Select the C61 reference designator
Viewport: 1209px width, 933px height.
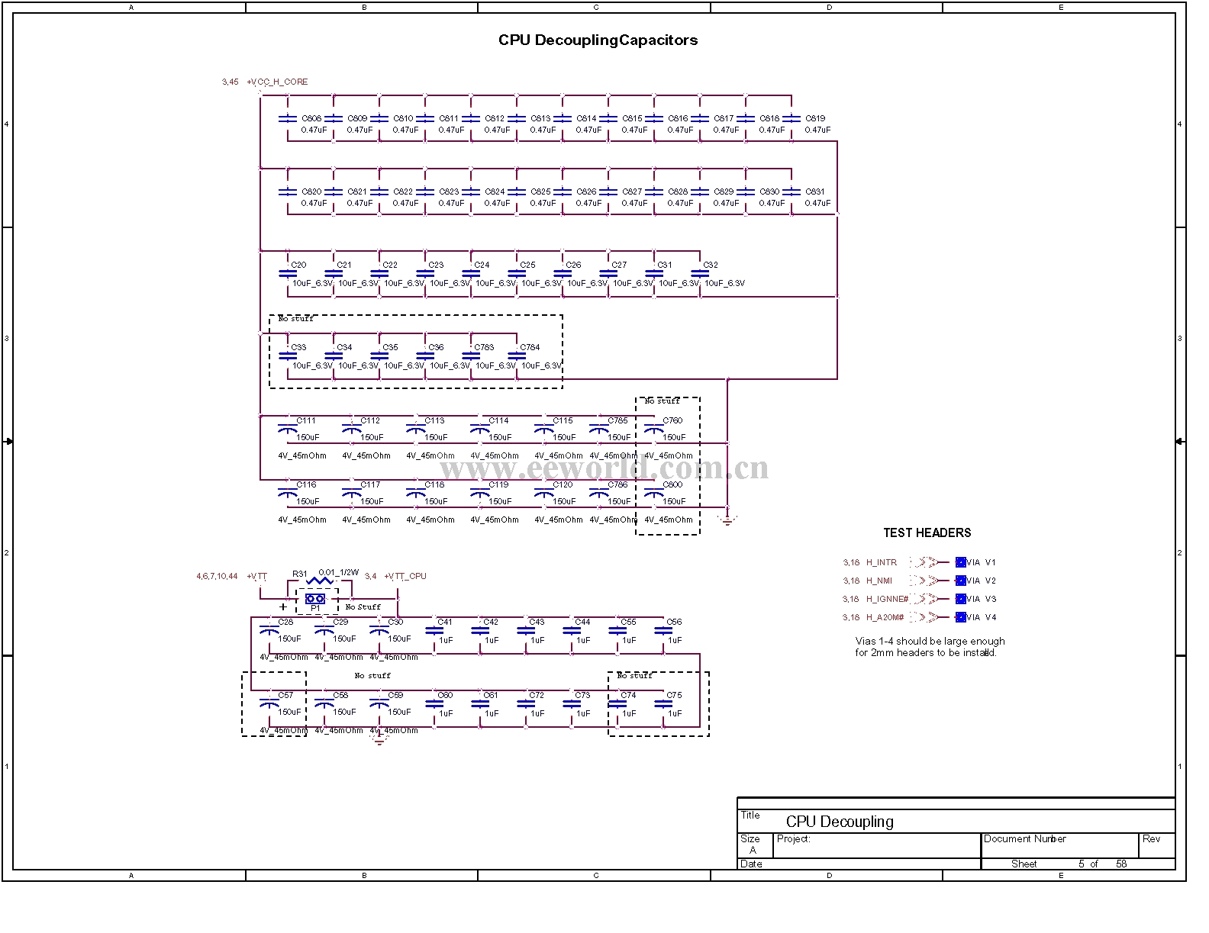[491, 695]
